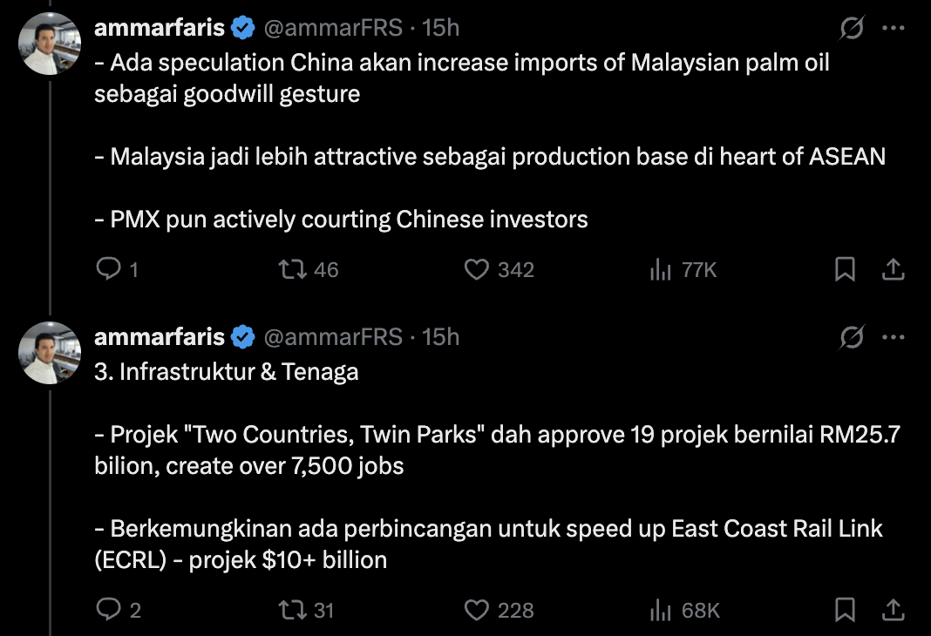Open Grok icon on first tweet
This screenshot has width=931, height=636.
click(x=852, y=29)
